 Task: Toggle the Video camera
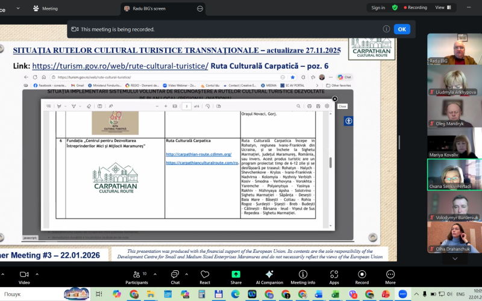click(x=24, y=276)
